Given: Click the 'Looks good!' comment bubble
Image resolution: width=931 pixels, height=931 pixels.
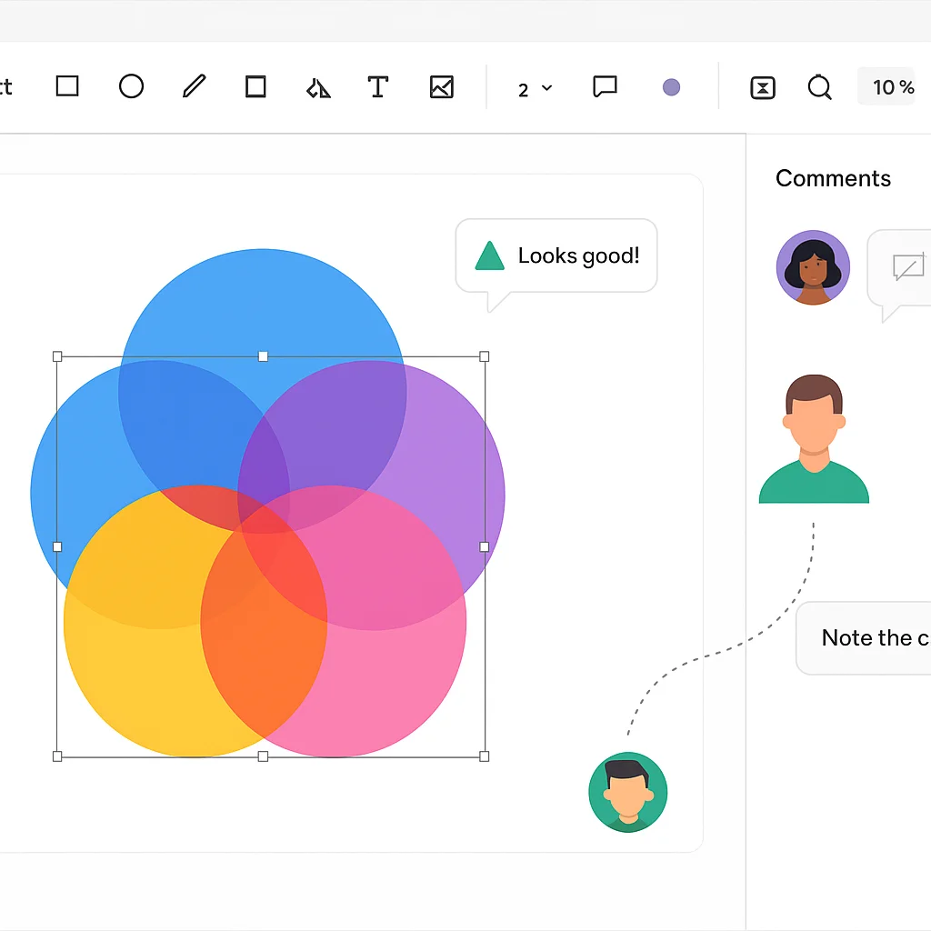Looking at the screenshot, I should [x=556, y=255].
